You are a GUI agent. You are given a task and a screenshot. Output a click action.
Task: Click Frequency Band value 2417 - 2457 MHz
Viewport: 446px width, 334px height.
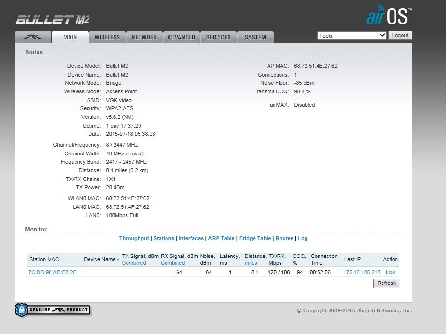[126, 162]
